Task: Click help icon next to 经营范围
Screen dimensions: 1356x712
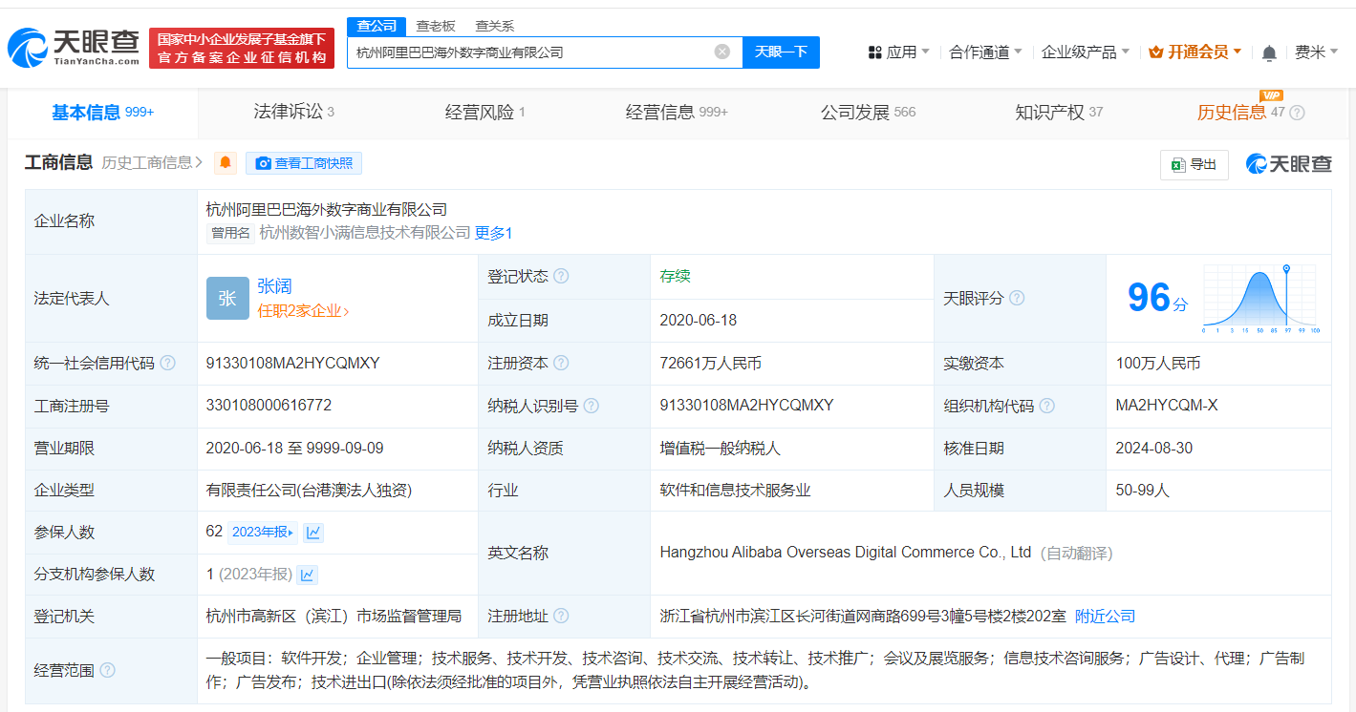Action: click(x=108, y=670)
